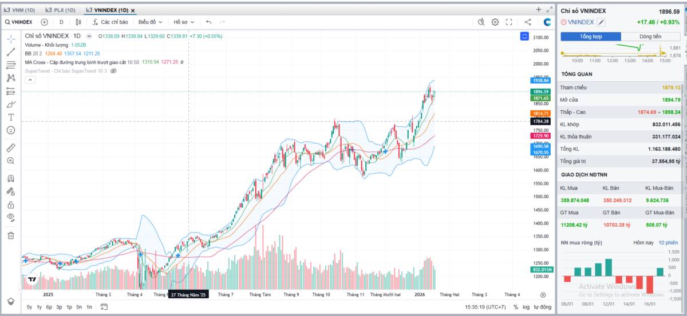Change candlestick chart style
Viewport: 687px width, 316px height.
[x=78, y=22]
